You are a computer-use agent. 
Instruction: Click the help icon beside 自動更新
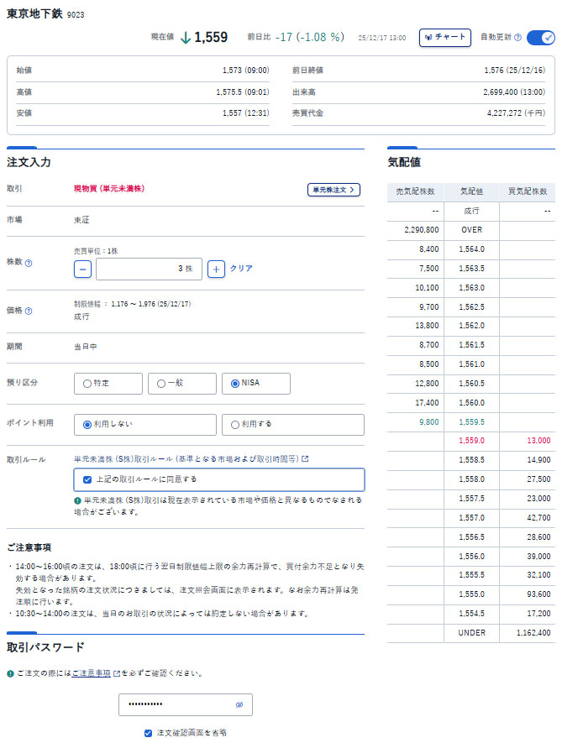pos(517,38)
